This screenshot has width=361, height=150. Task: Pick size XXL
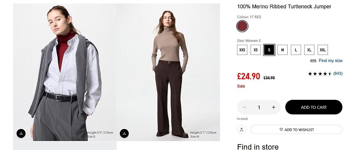coord(322,50)
